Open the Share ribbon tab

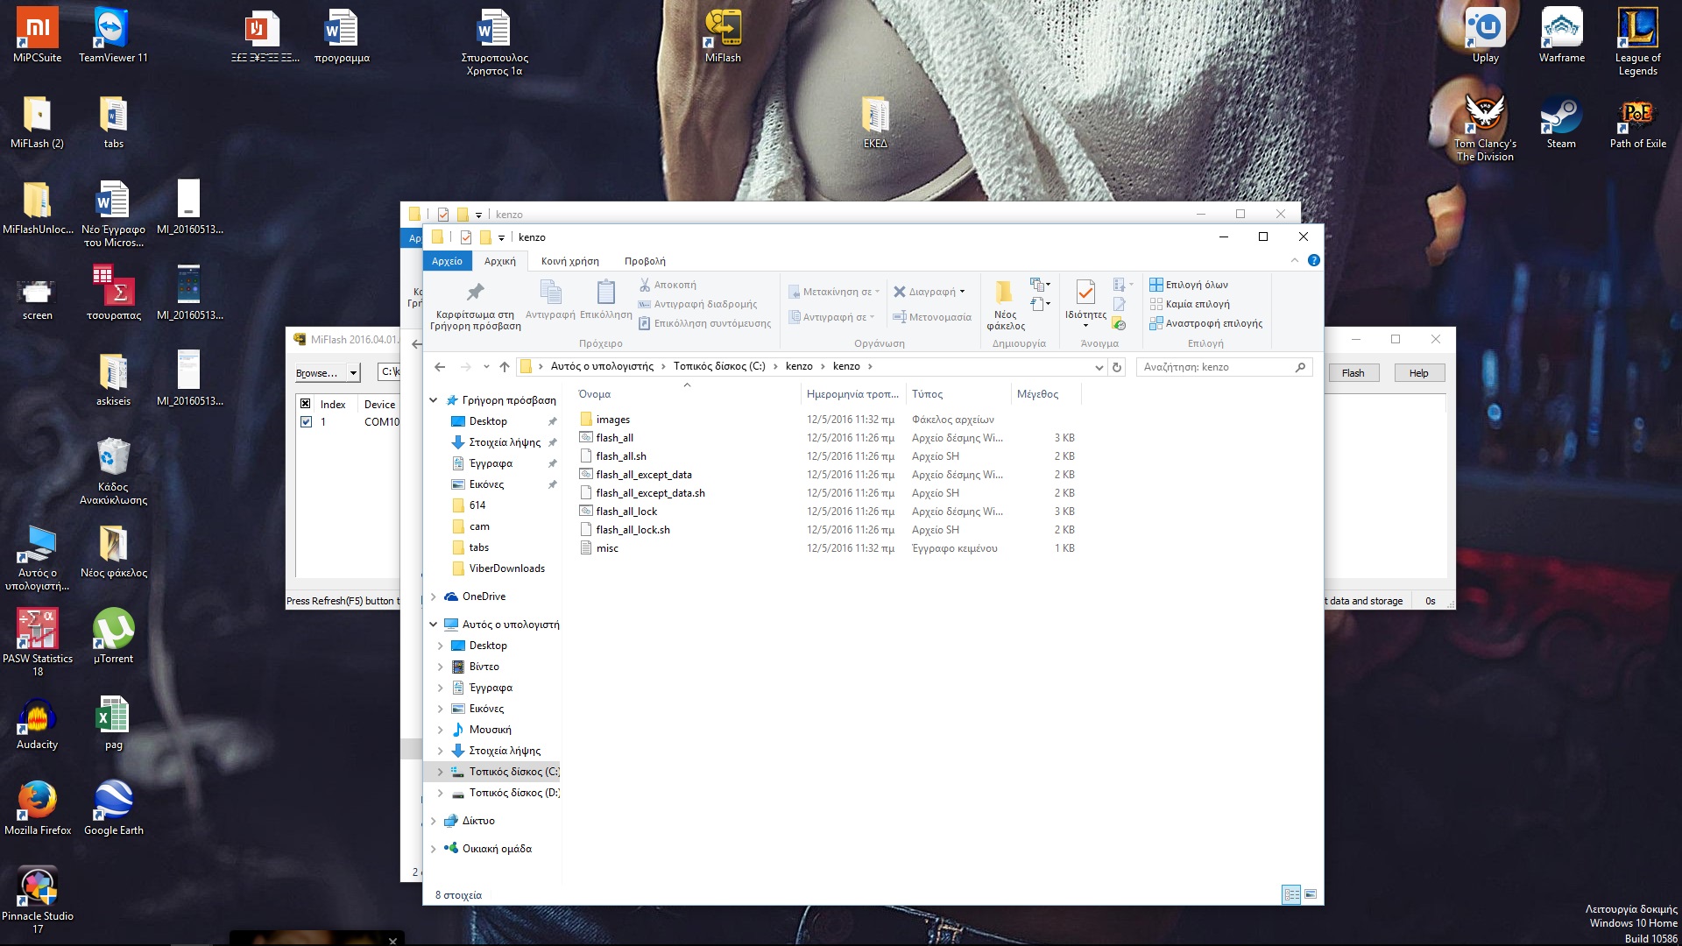pos(569,261)
